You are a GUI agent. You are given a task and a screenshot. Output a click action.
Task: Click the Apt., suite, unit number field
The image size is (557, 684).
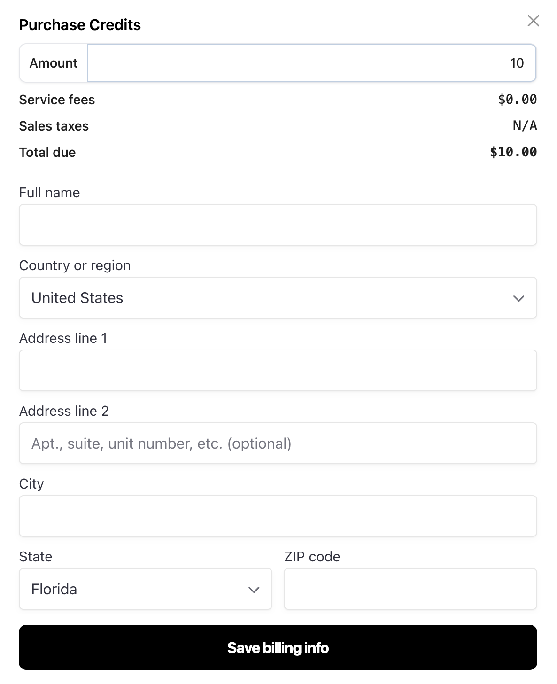tap(278, 443)
